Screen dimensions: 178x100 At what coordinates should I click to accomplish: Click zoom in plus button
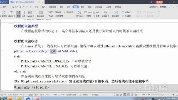pyautogui.click(x=173, y=94)
